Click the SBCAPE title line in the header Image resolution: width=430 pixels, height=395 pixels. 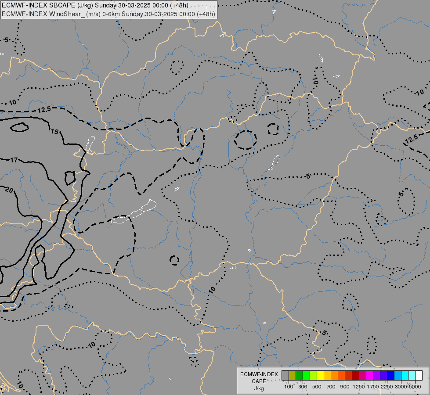(95, 5)
